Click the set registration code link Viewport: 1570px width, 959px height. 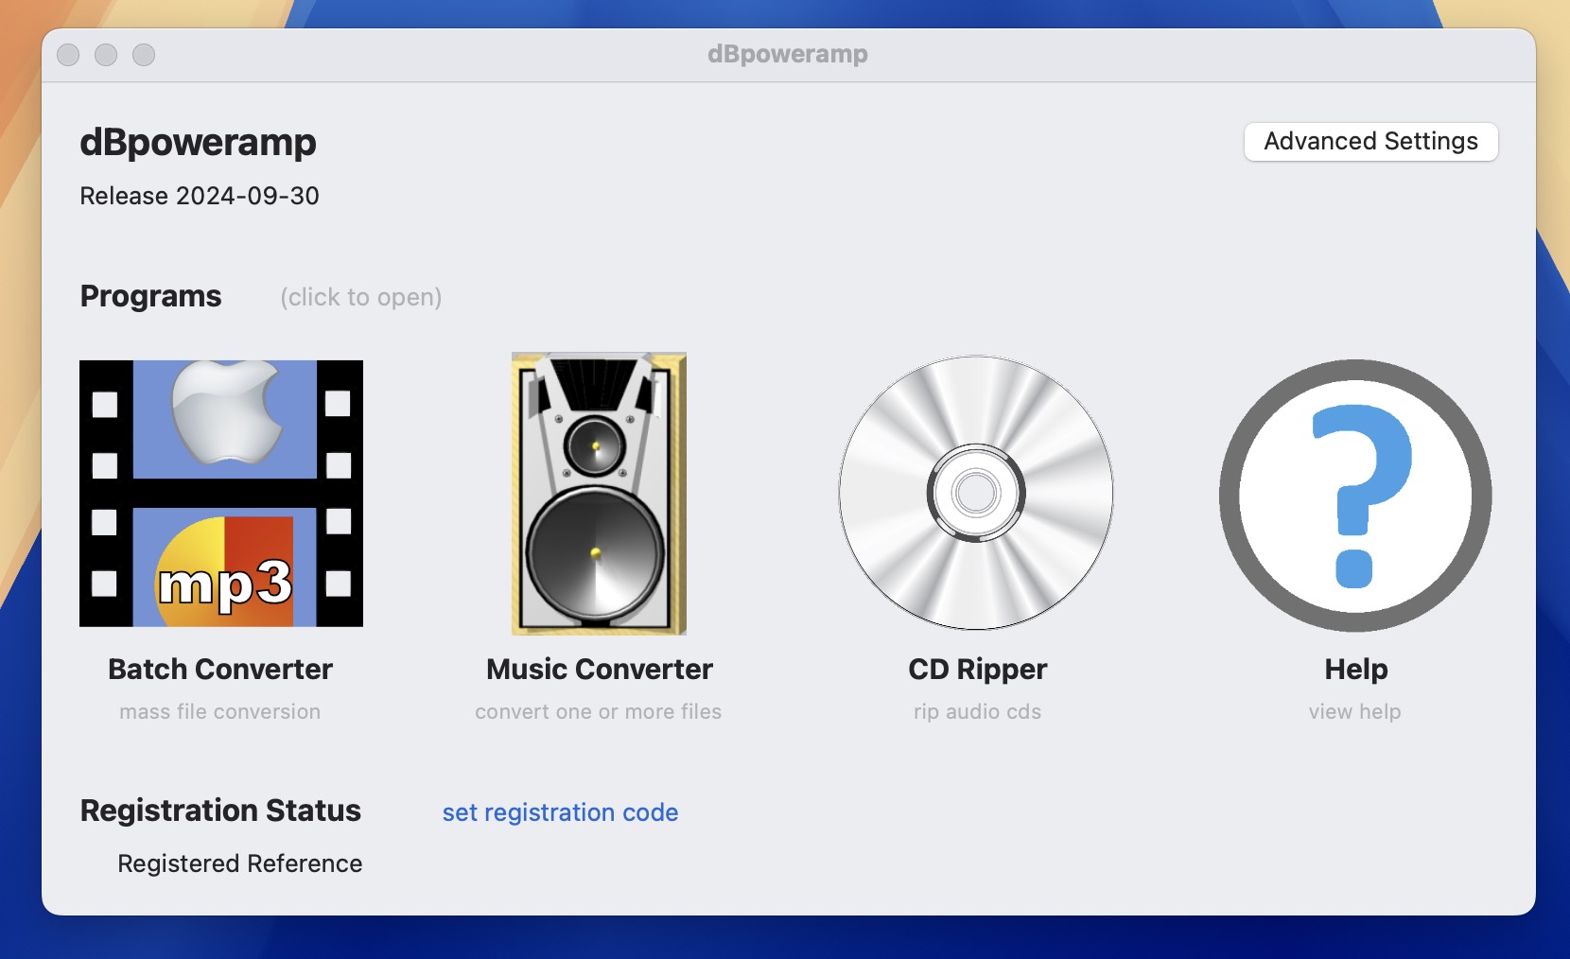coord(560,812)
